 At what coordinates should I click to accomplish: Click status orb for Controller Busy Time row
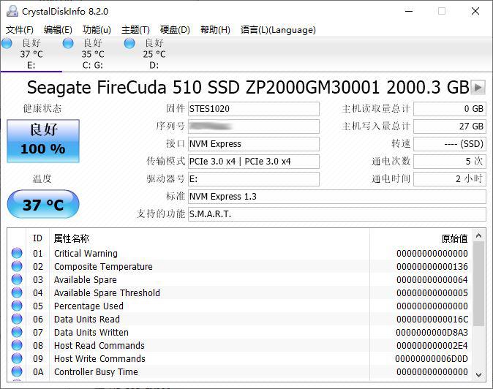(x=17, y=371)
